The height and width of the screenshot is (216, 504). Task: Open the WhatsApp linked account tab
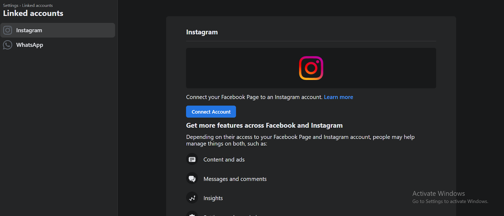(x=58, y=45)
